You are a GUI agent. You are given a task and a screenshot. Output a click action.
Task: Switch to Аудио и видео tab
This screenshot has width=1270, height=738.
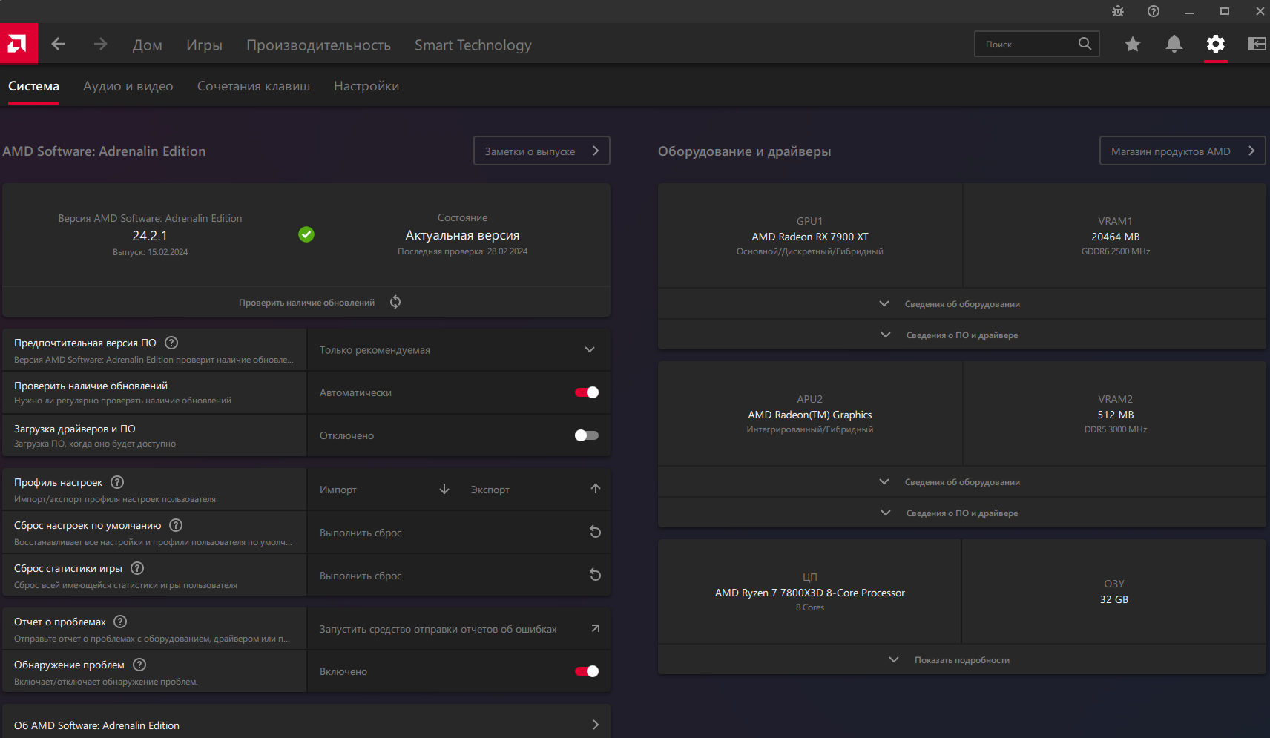[x=128, y=86]
